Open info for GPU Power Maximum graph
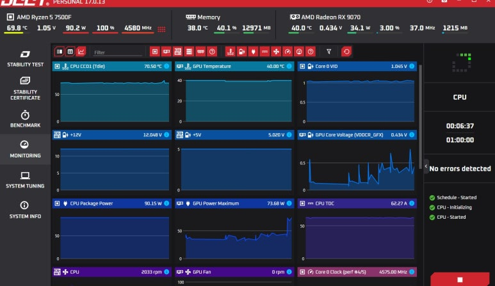Screen dimensions: 495x286 tap(289, 203)
